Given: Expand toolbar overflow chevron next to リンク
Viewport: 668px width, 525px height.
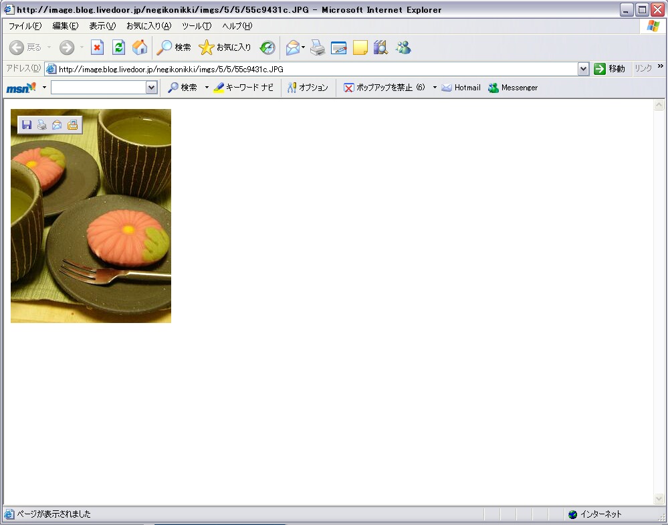Looking at the screenshot, I should click(x=661, y=66).
